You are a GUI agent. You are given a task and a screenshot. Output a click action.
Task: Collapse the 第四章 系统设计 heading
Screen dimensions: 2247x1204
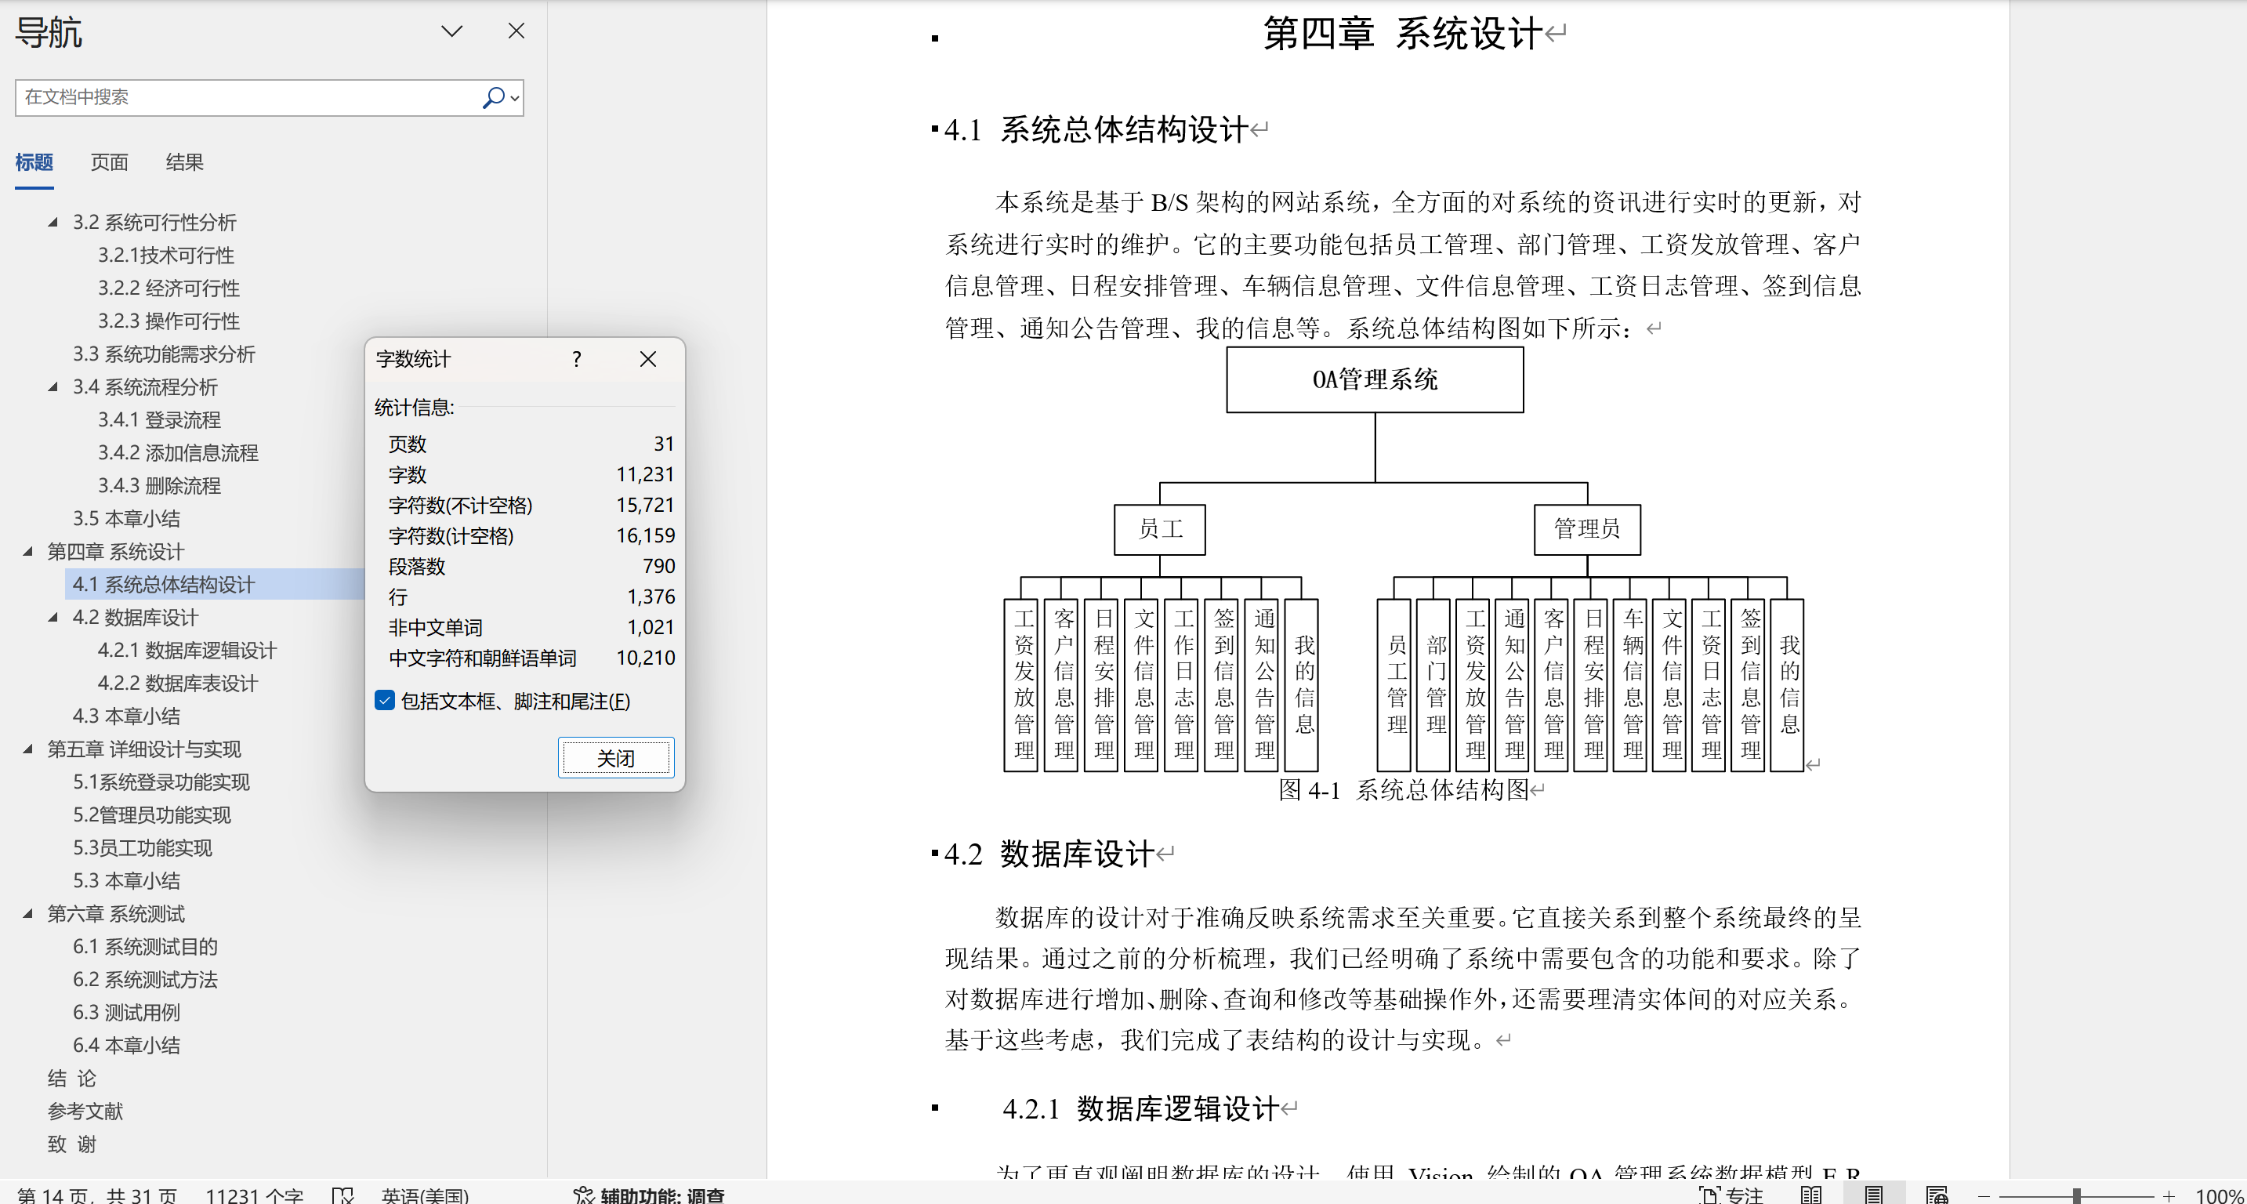tap(28, 551)
